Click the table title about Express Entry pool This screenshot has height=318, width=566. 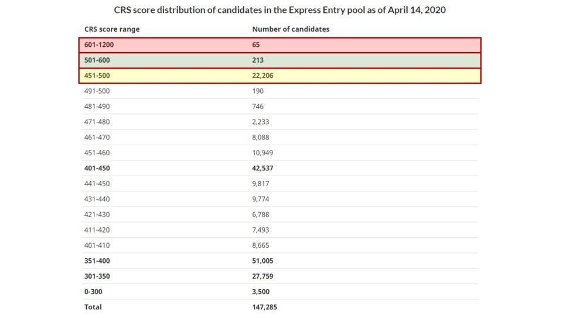click(x=279, y=10)
